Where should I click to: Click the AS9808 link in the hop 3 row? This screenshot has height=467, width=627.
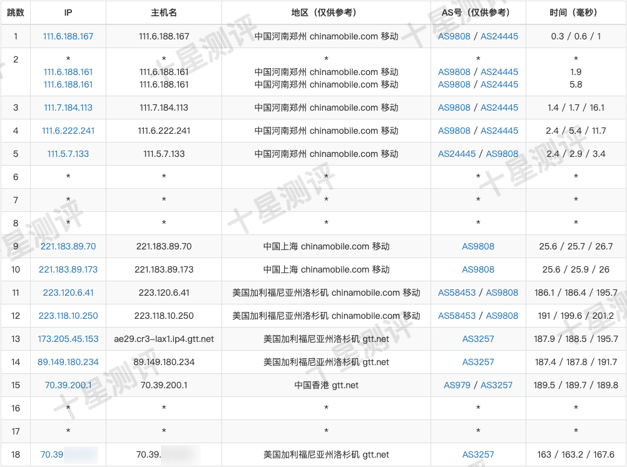454,108
